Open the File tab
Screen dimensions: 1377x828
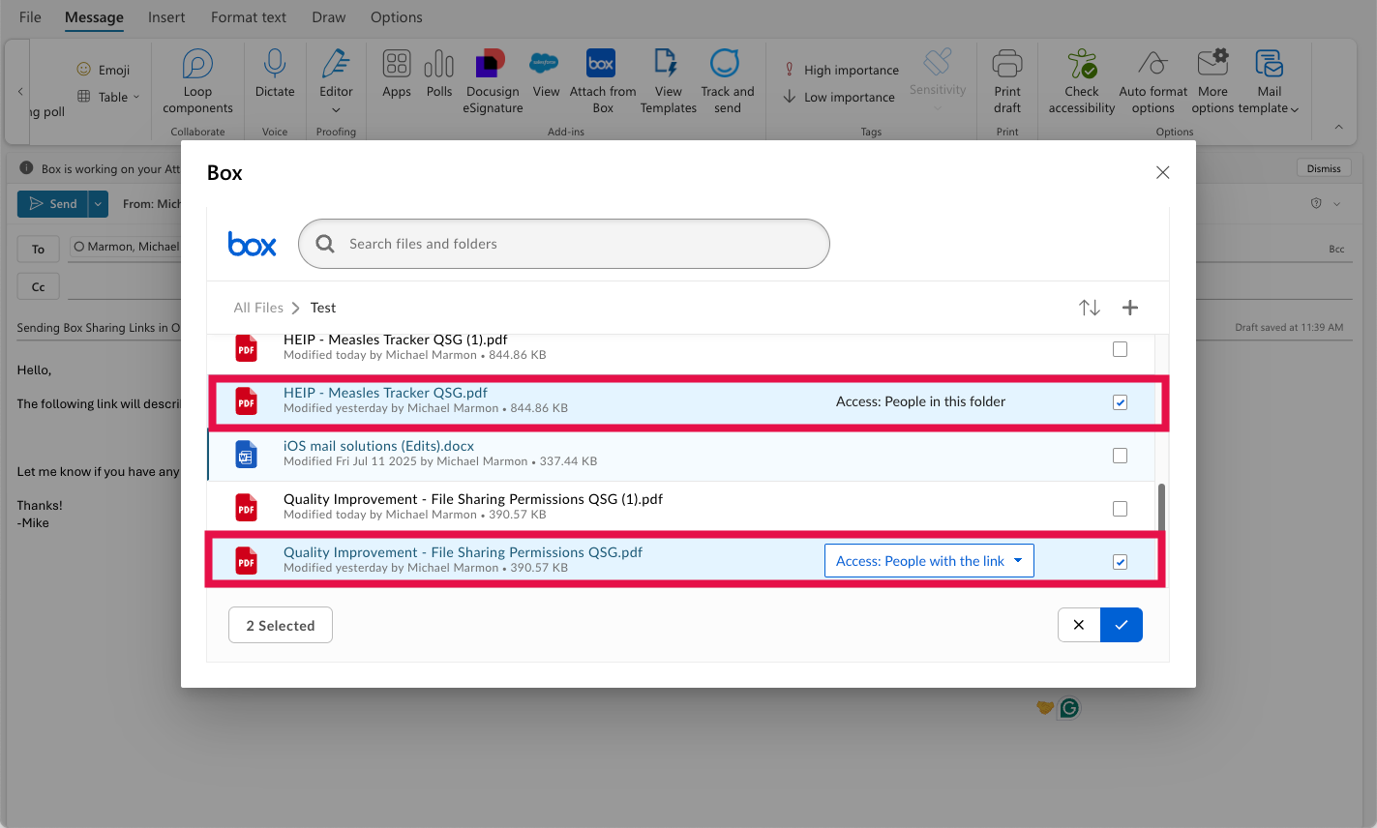(x=30, y=17)
